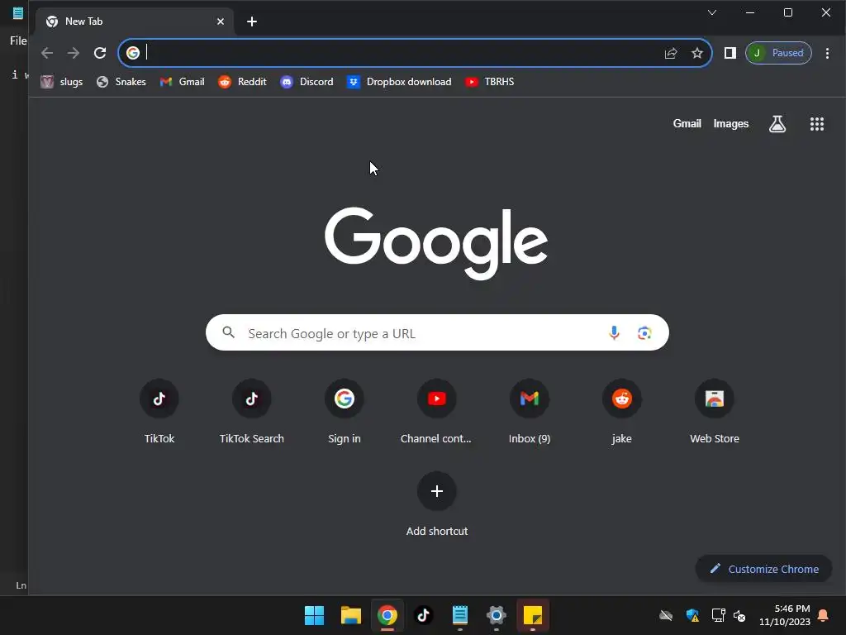Image resolution: width=846 pixels, height=635 pixels.
Task: Open the Windows Start menu
Action: 314,615
